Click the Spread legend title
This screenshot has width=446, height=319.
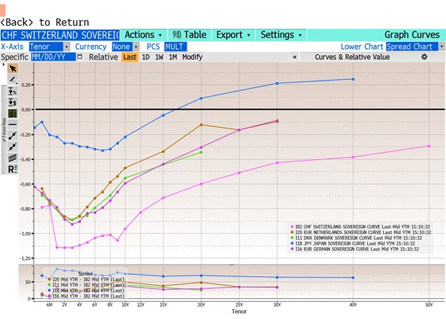coord(85,274)
